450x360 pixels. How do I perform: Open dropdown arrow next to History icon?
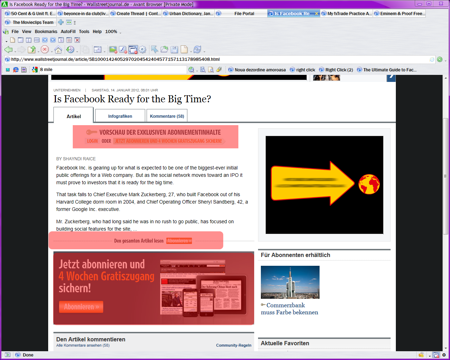tap(77, 52)
